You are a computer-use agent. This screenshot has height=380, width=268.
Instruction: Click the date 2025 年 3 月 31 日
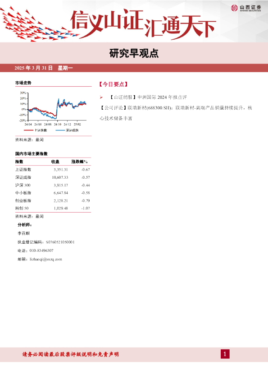[x=33, y=68]
